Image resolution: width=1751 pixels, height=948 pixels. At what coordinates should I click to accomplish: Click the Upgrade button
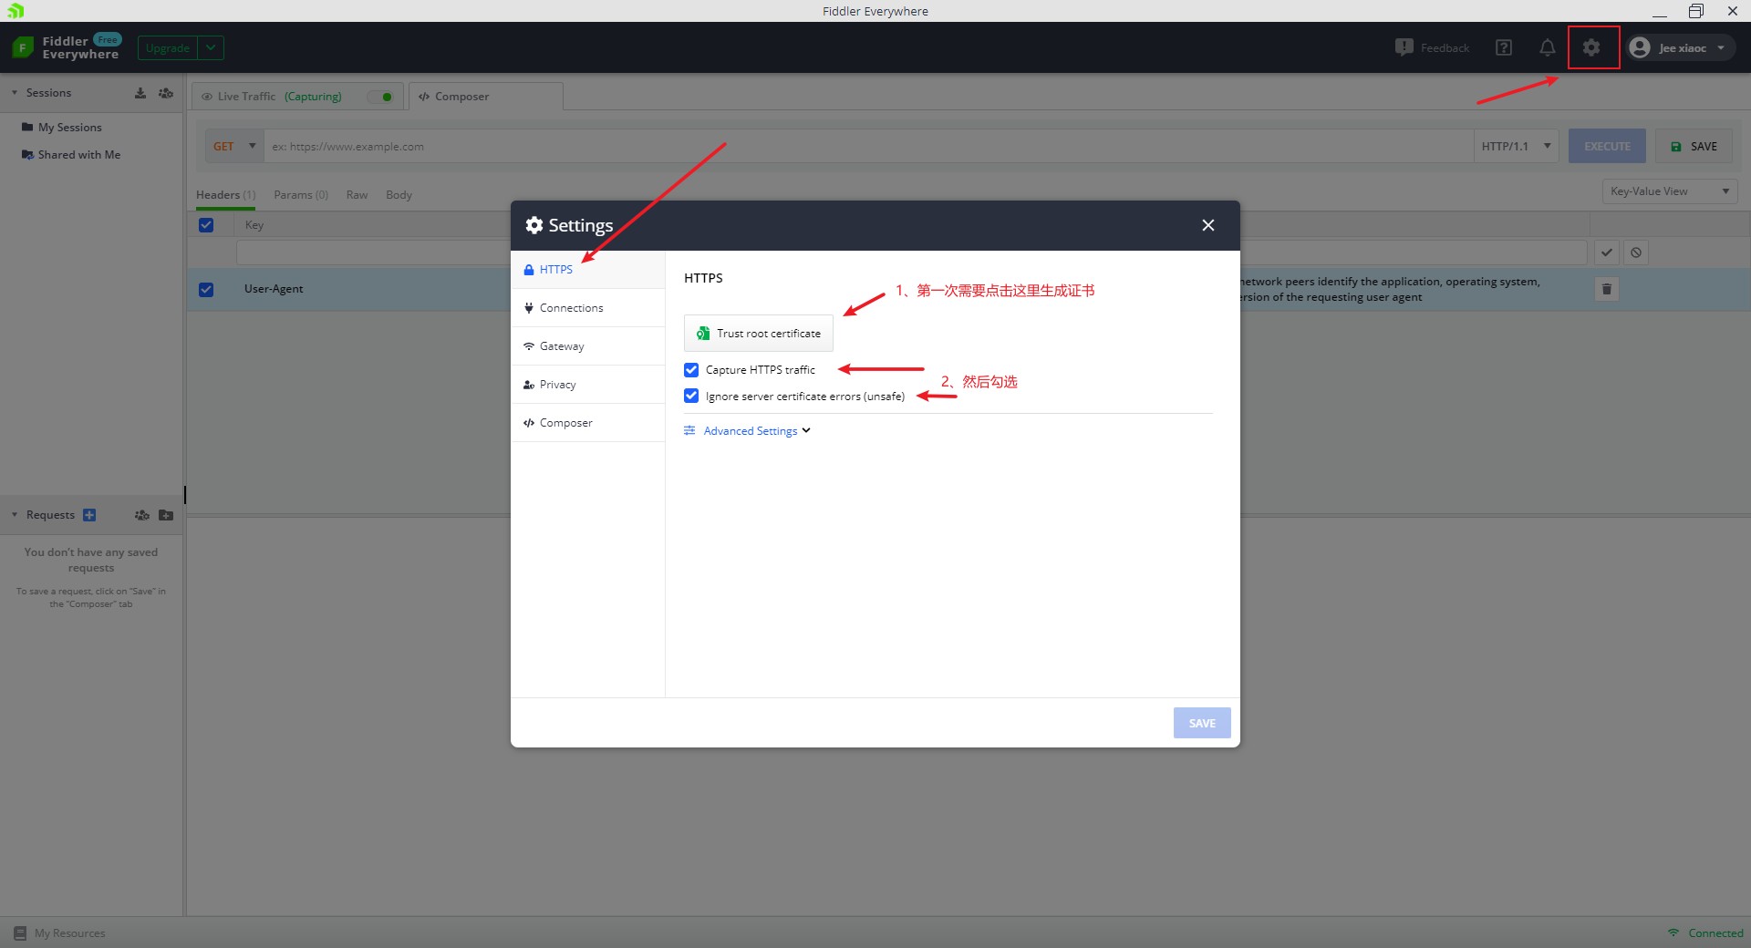pyautogui.click(x=168, y=47)
